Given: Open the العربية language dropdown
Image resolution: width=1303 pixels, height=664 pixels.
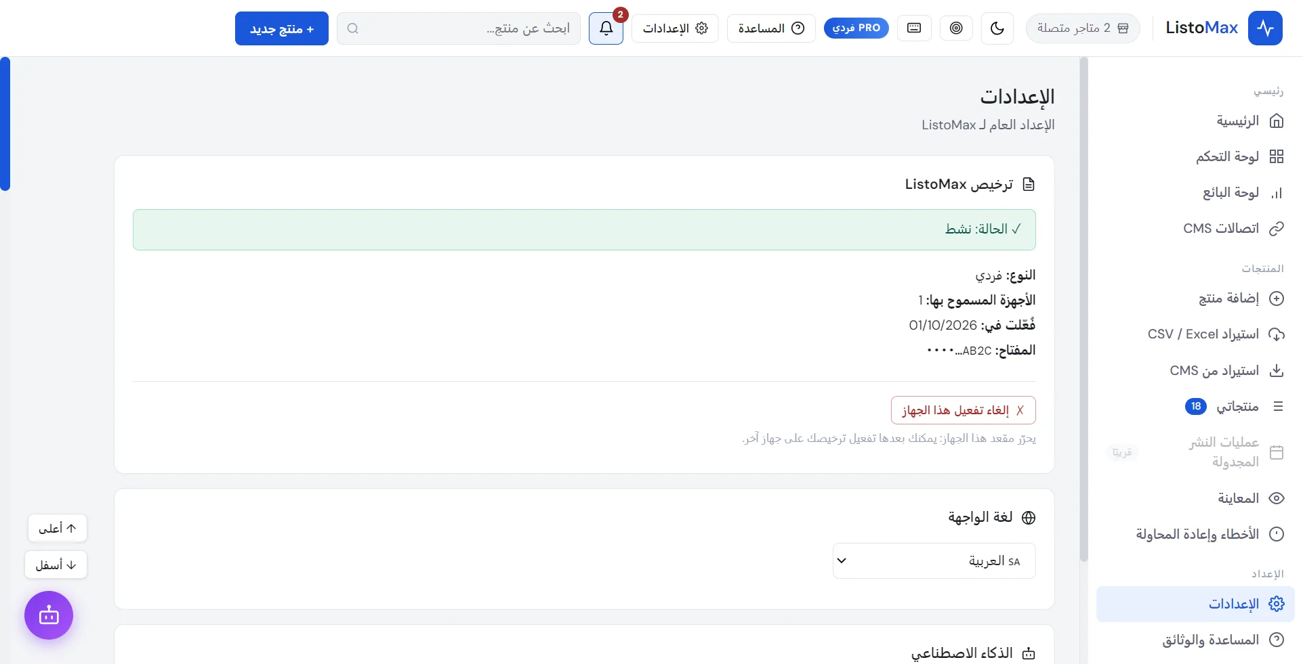Looking at the screenshot, I should coord(934,561).
